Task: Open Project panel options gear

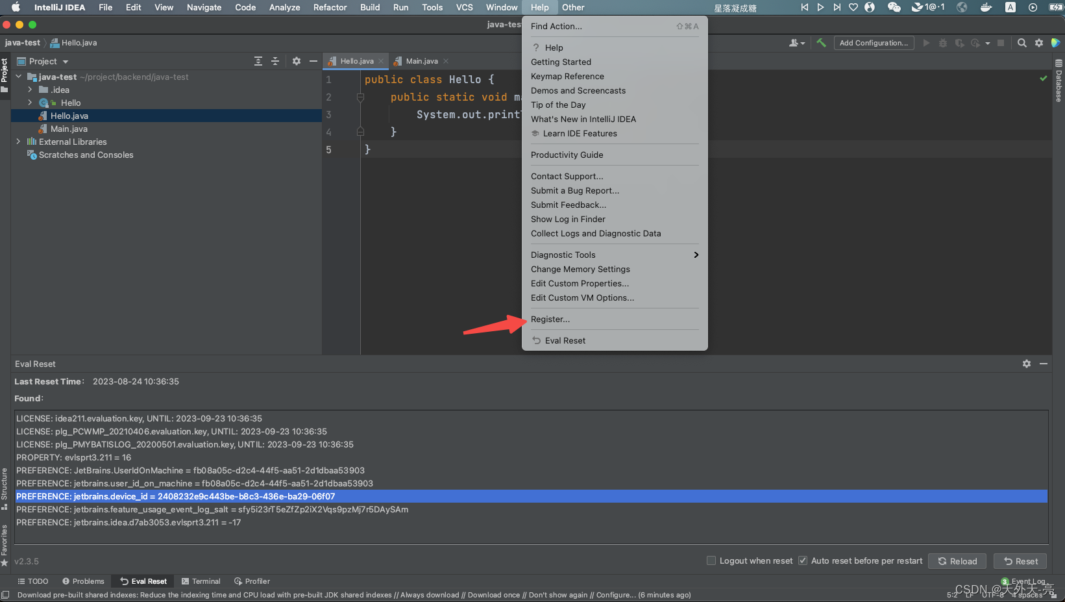Action: [x=297, y=61]
